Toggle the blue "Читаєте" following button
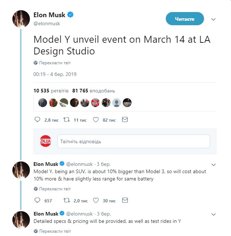 [x=185, y=19]
